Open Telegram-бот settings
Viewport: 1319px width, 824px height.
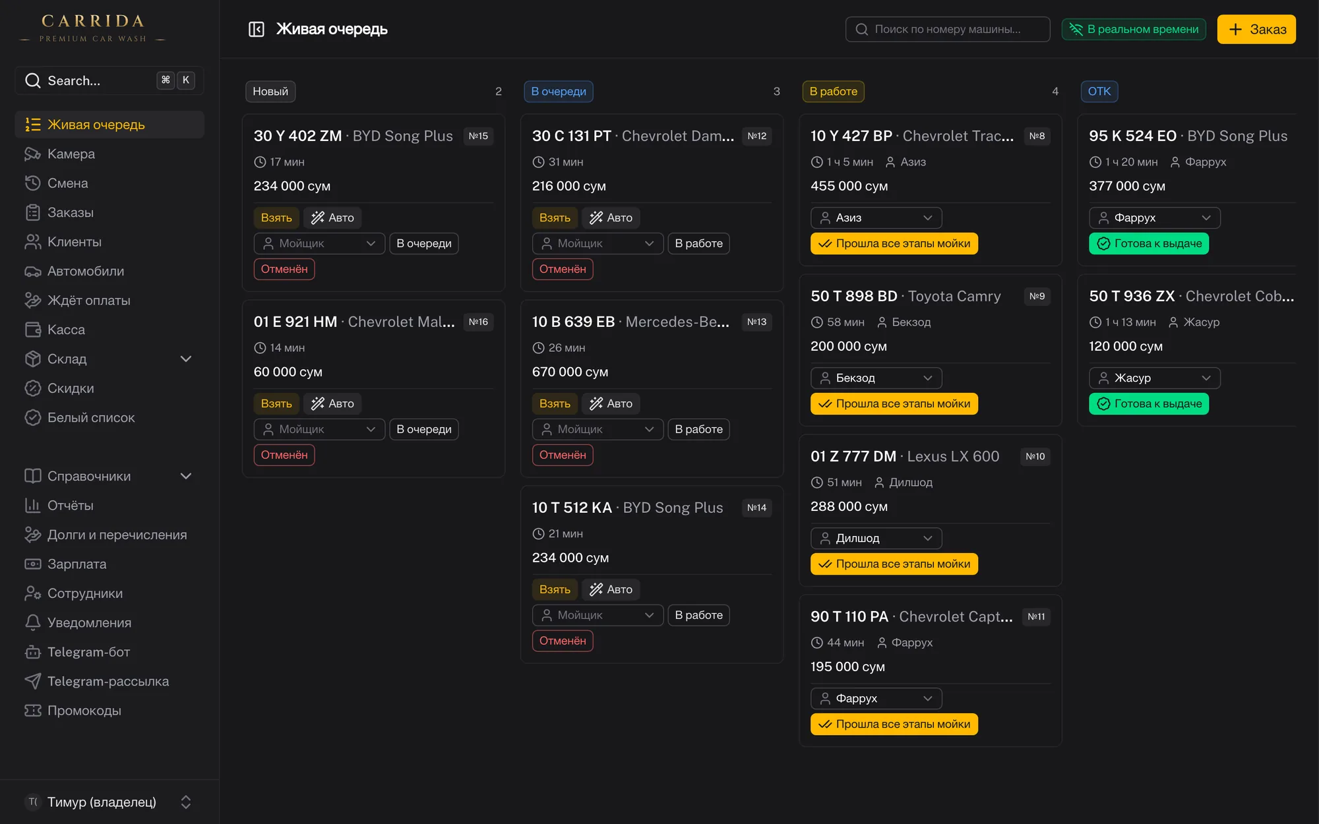(x=109, y=652)
